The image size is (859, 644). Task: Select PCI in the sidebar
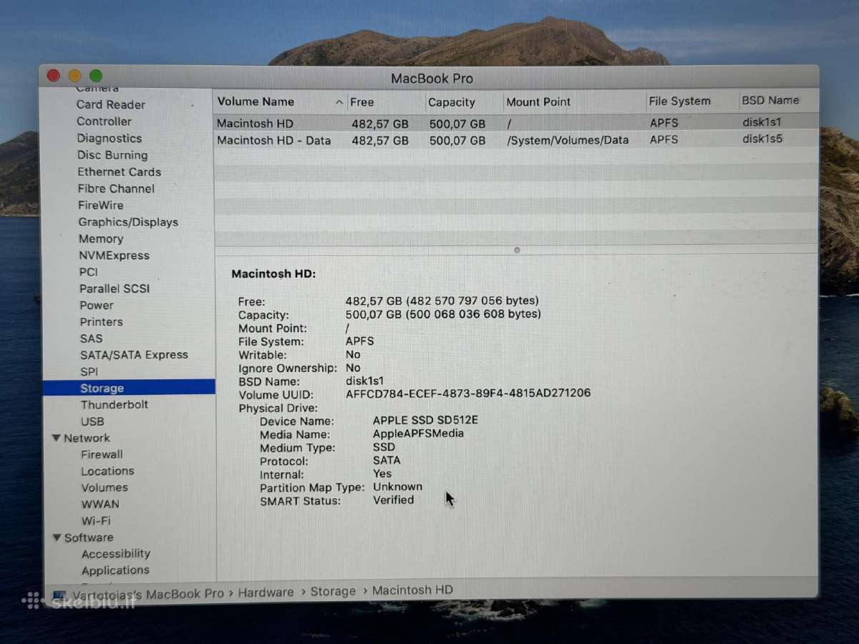pos(89,272)
